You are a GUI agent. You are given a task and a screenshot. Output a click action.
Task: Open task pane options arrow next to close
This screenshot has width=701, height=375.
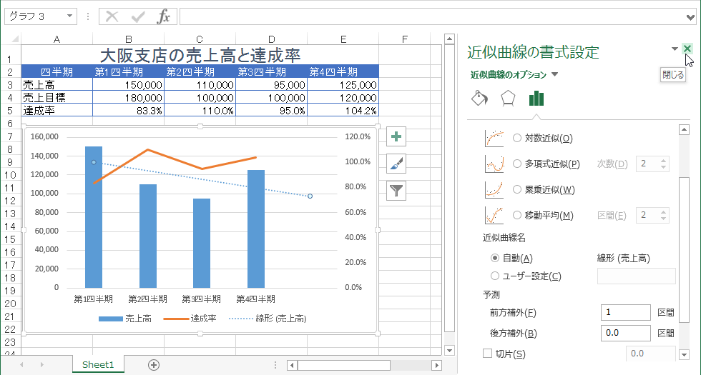(675, 49)
